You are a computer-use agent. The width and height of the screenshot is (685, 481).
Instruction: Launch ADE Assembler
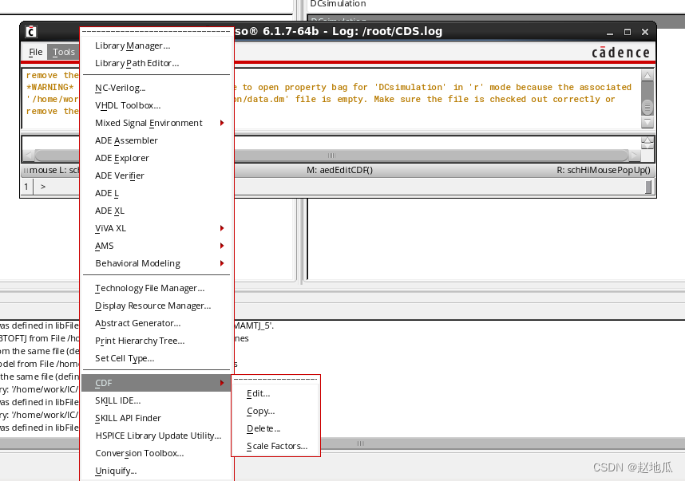[126, 140]
